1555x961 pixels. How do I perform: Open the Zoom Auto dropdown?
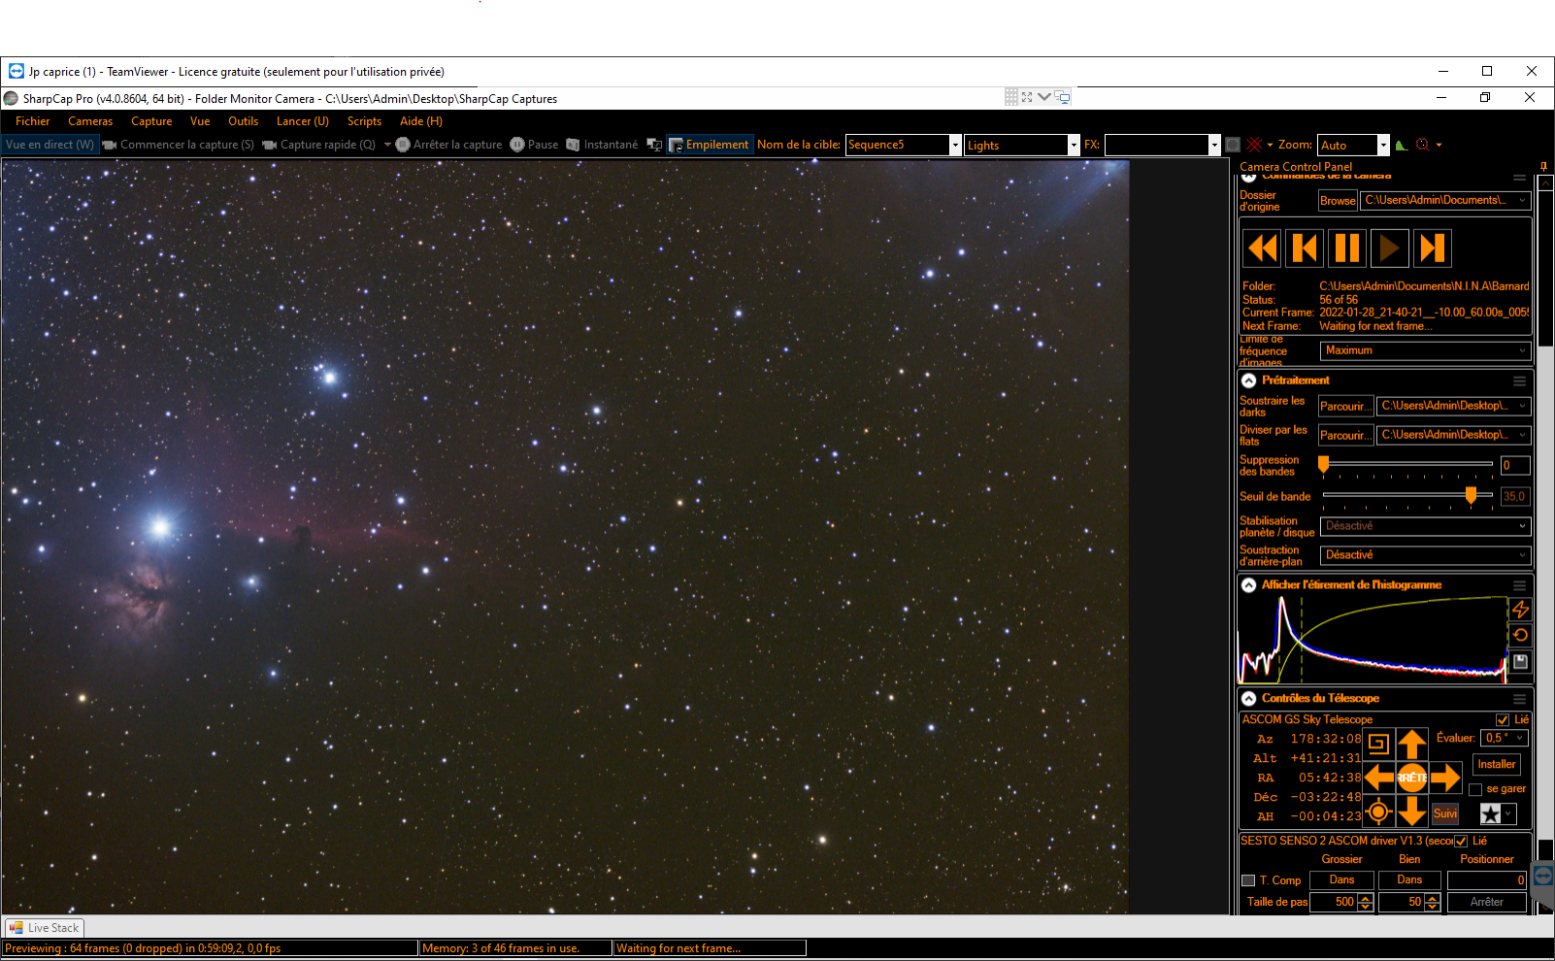click(1383, 145)
